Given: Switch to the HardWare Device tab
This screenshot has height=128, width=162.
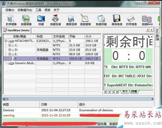Looking at the screenshot, I should pos(17,30).
